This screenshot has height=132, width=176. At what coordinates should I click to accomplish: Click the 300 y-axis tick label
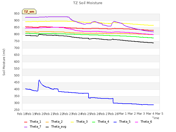17,103
